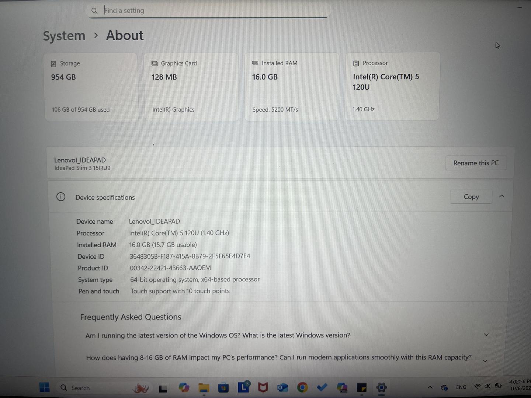This screenshot has height=398, width=531.
Task: Open the blue L app with badge
Action: tap(243, 387)
